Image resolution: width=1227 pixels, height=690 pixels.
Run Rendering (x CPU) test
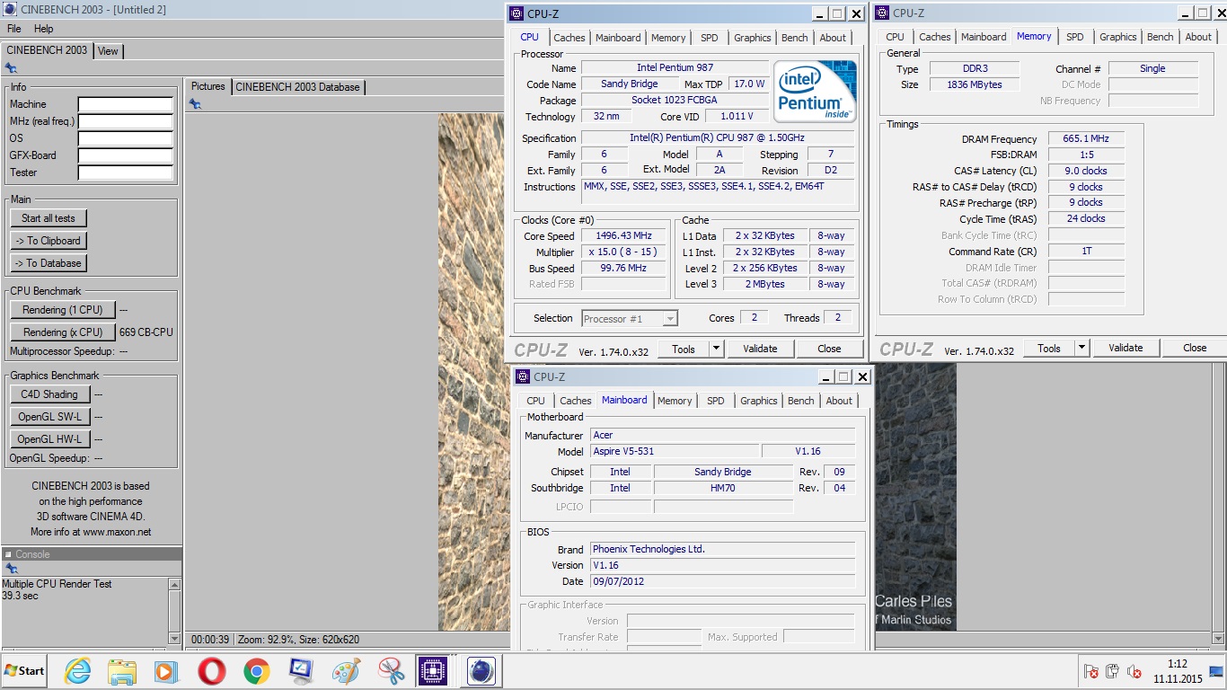coord(63,332)
